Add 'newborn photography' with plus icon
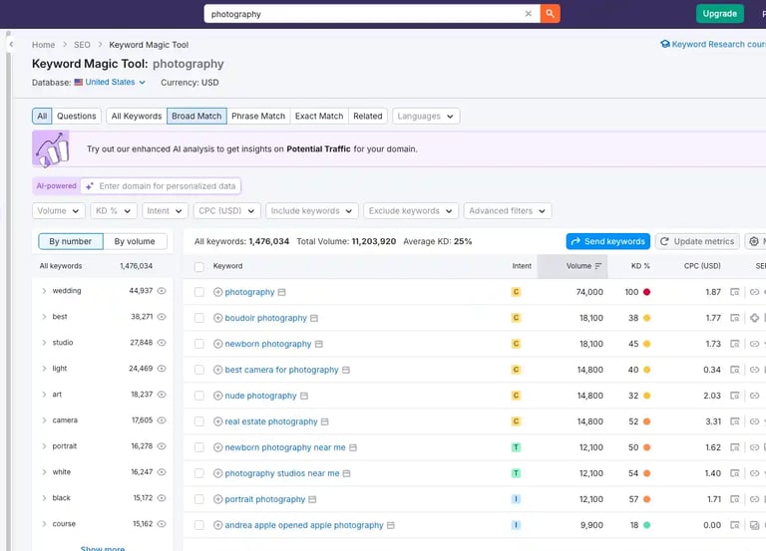This screenshot has width=766, height=551. (x=217, y=344)
